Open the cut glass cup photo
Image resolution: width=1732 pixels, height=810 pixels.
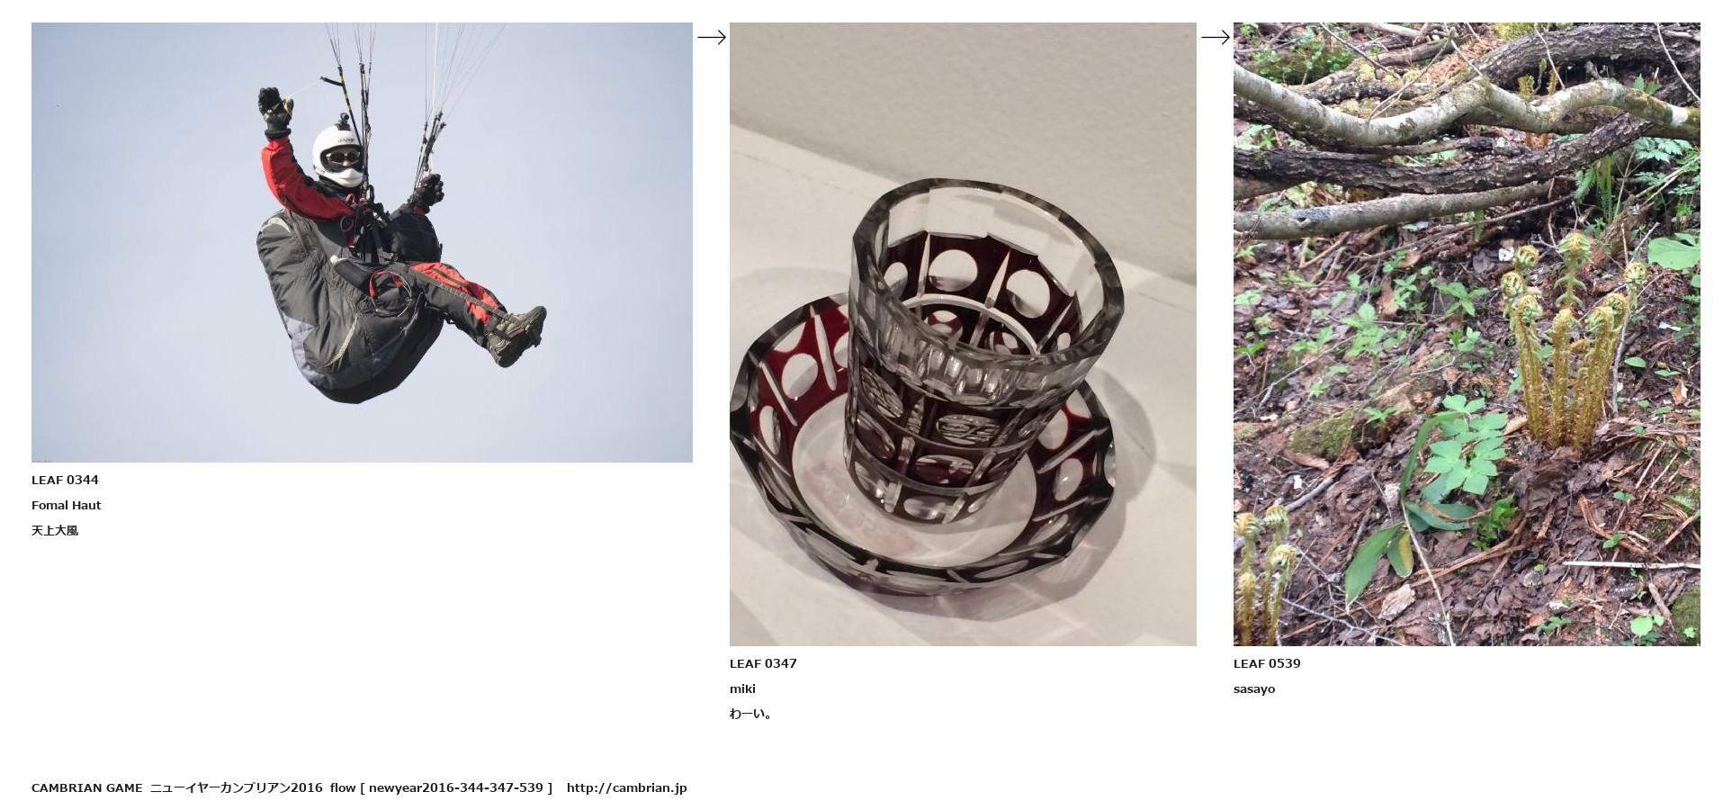[963, 334]
